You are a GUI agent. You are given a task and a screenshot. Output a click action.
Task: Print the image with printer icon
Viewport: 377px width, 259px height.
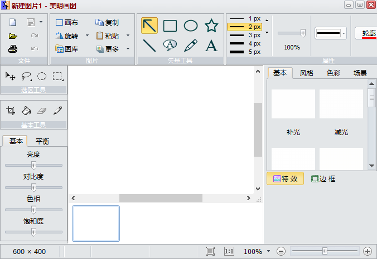[x=13, y=49]
